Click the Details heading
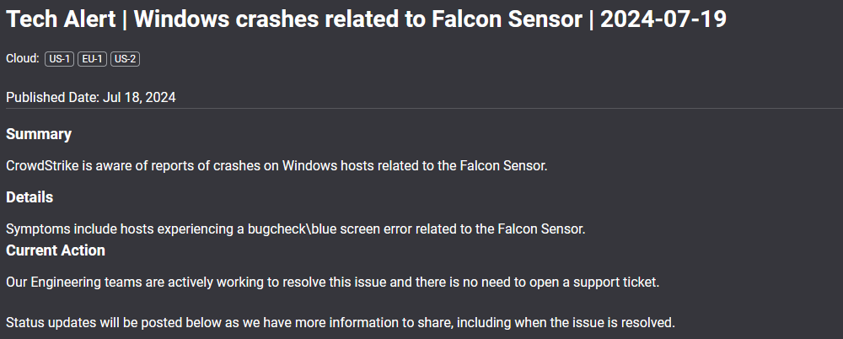This screenshot has height=339, width=843. 30,197
